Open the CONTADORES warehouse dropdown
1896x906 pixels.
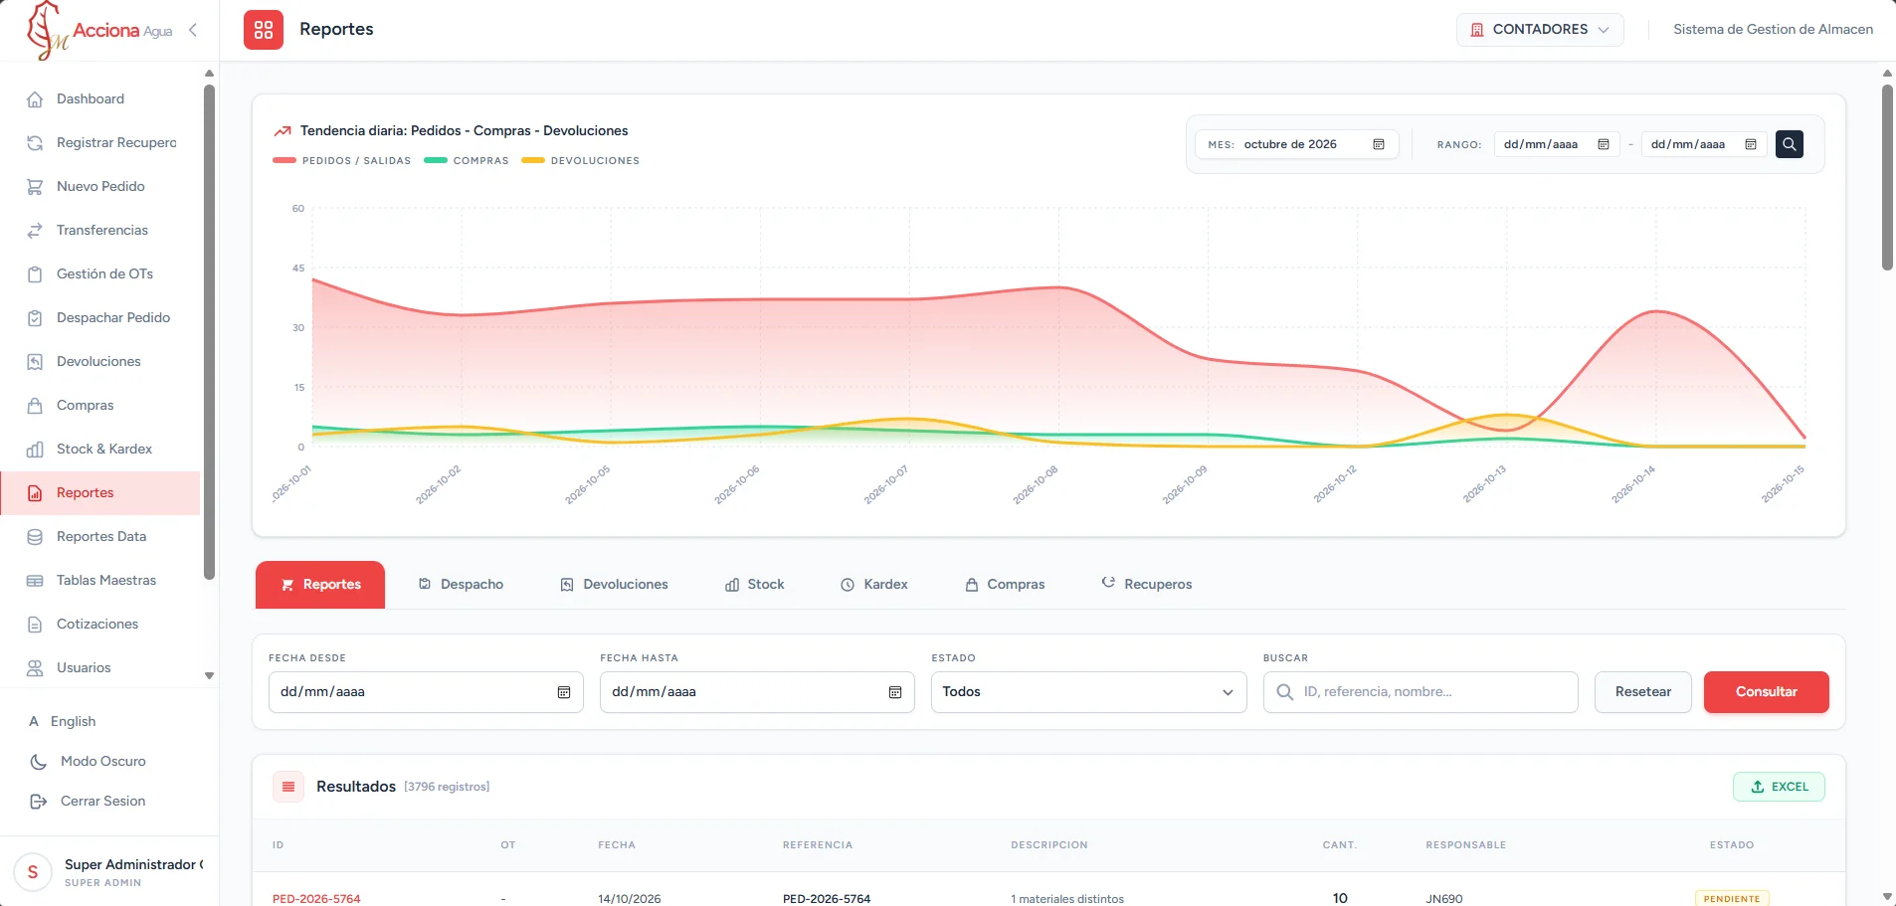[x=1540, y=30]
